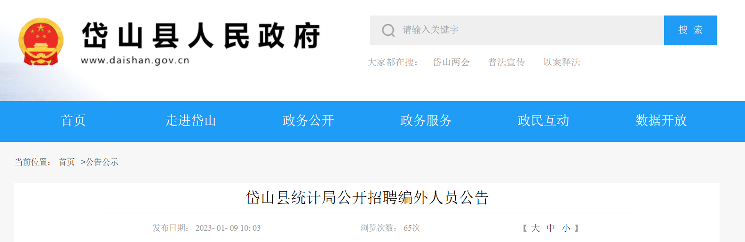Set font size to 中
745x242 pixels.
[551, 228]
